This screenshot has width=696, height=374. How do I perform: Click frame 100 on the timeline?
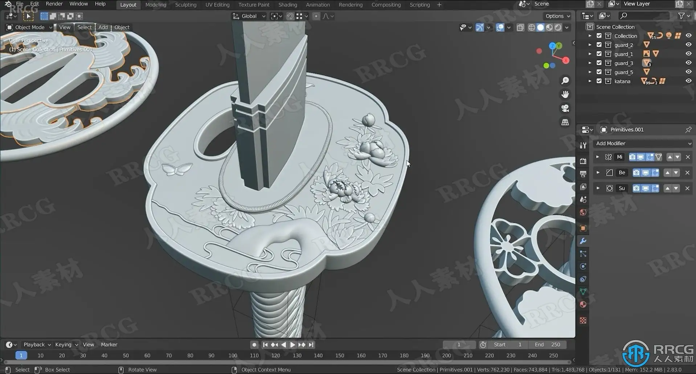pos(233,355)
